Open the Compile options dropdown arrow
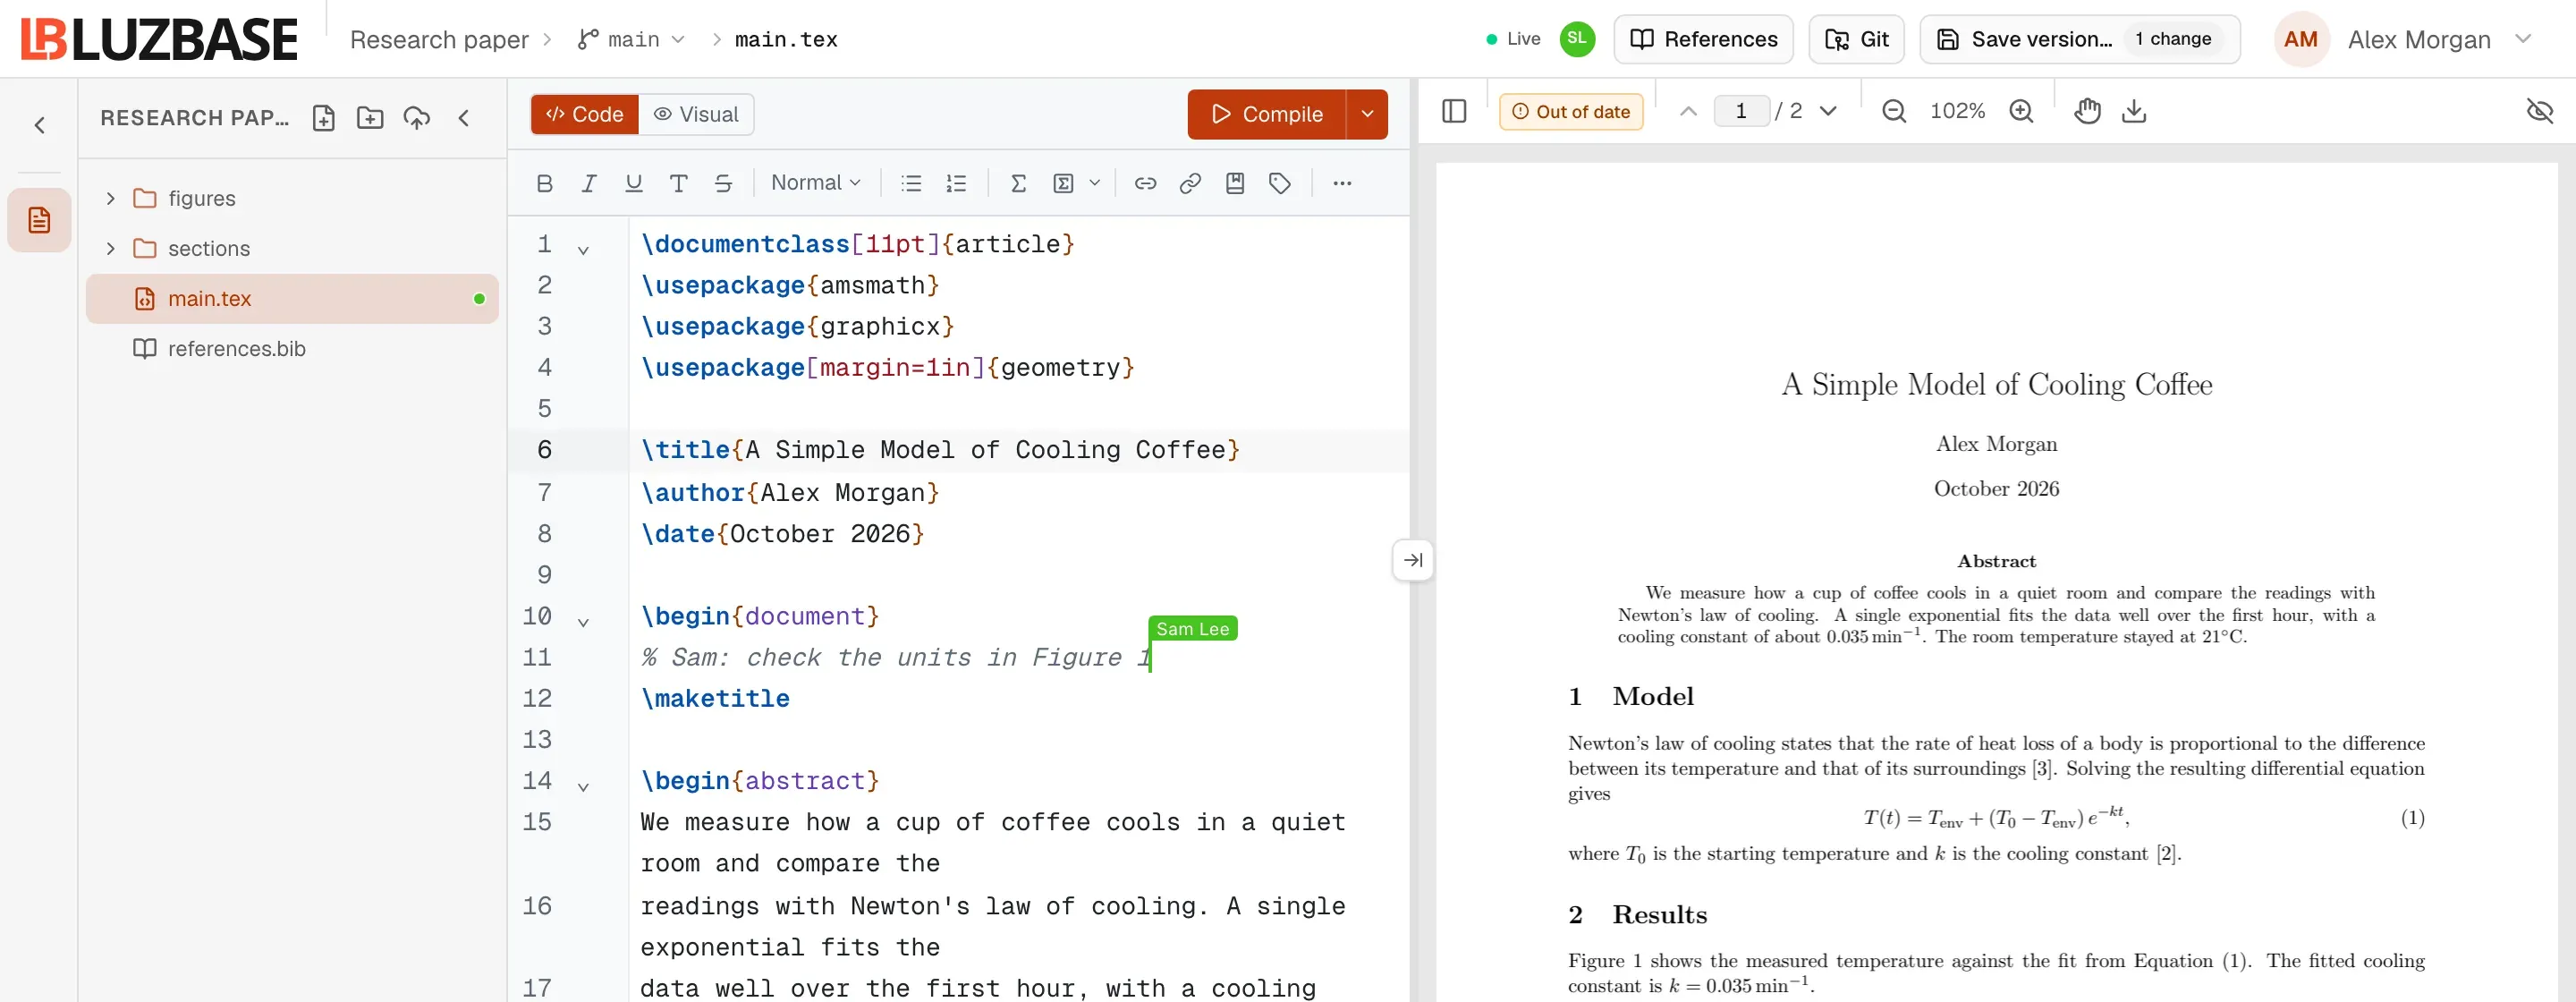 click(x=1367, y=114)
